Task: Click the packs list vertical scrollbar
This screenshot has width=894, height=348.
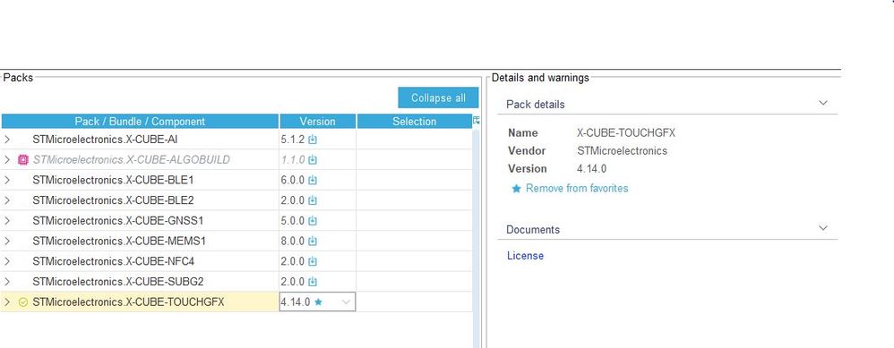Action: 477,238
